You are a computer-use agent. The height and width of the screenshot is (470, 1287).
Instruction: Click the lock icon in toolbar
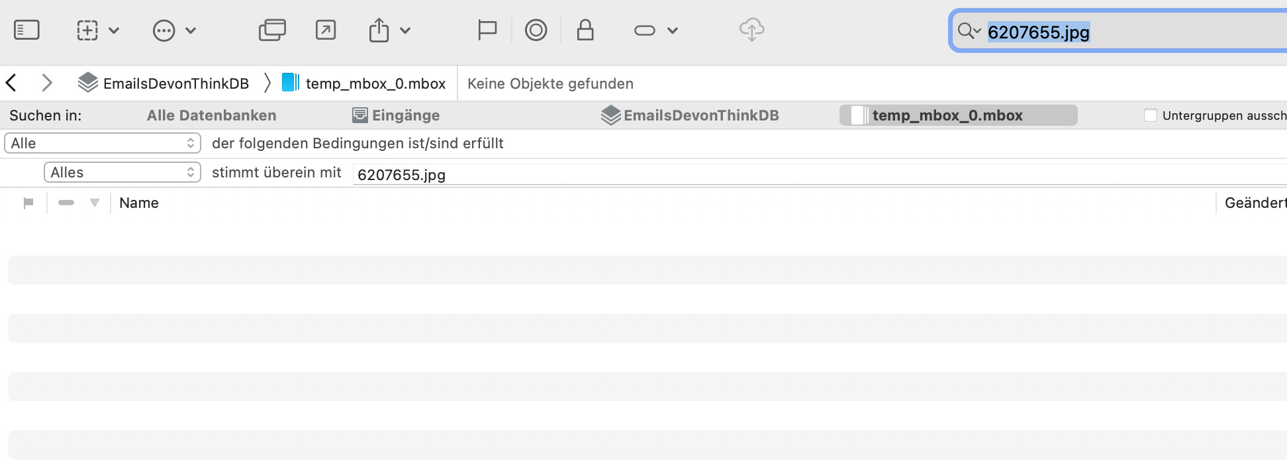click(x=585, y=30)
